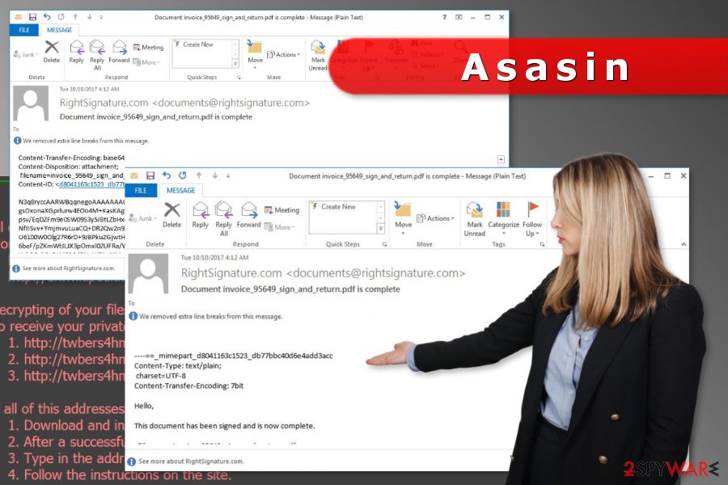Screen dimensions: 728x485
Task: Click "Hello," text in front message body
Action: tap(144, 406)
